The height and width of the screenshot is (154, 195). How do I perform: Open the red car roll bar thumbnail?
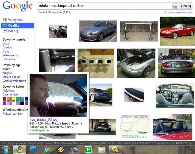pyautogui.click(x=173, y=127)
